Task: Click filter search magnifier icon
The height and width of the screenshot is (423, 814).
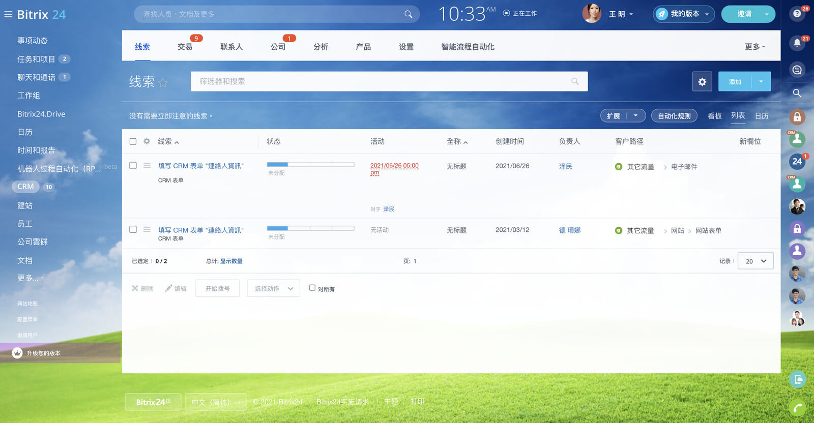Action: (575, 81)
